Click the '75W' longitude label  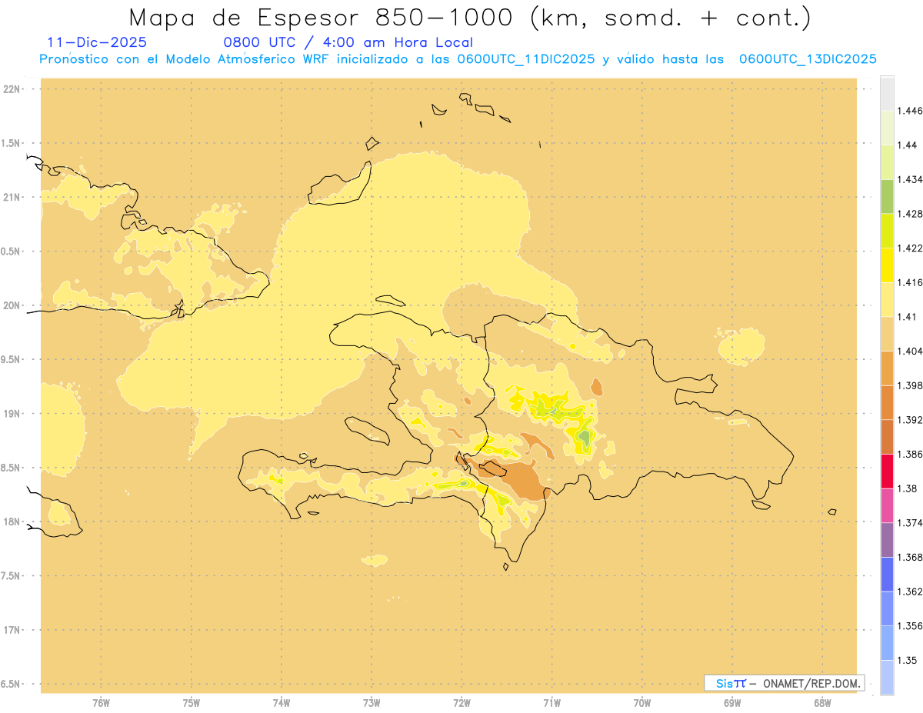[192, 702]
